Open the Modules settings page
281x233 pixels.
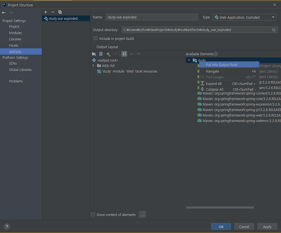pyautogui.click(x=15, y=33)
